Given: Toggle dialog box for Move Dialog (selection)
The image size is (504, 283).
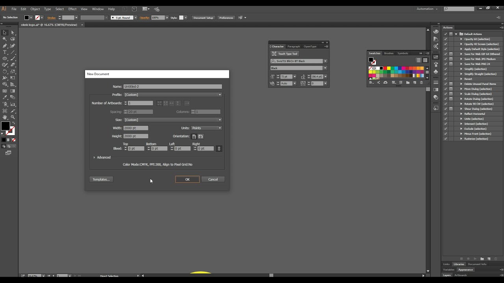Looking at the screenshot, I should pyautogui.click(x=451, y=89).
